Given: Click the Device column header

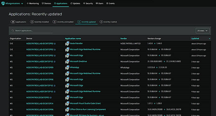Looking at the screenshot, I should (x=29, y=38).
